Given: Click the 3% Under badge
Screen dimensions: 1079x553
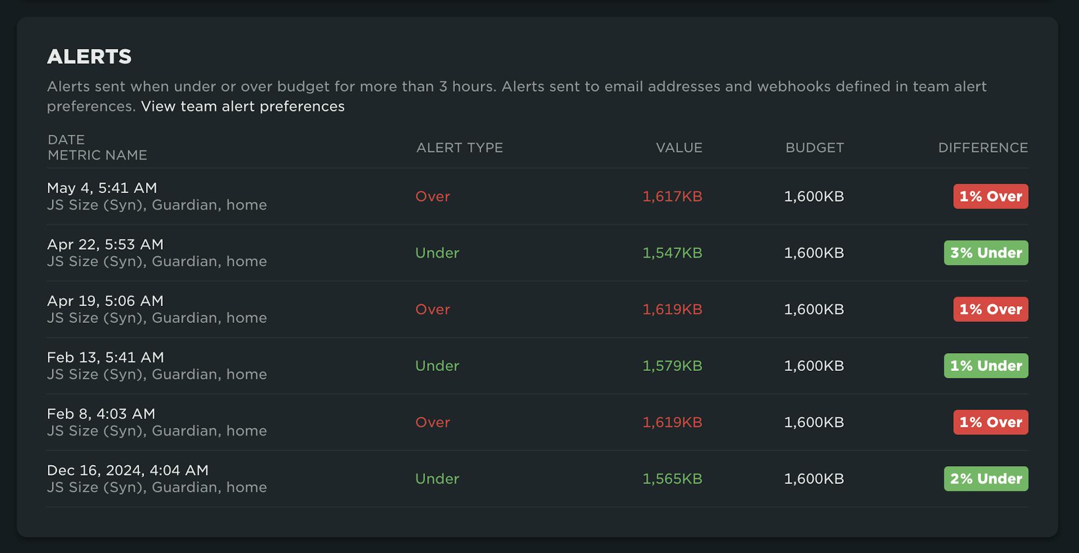Looking at the screenshot, I should tap(986, 253).
